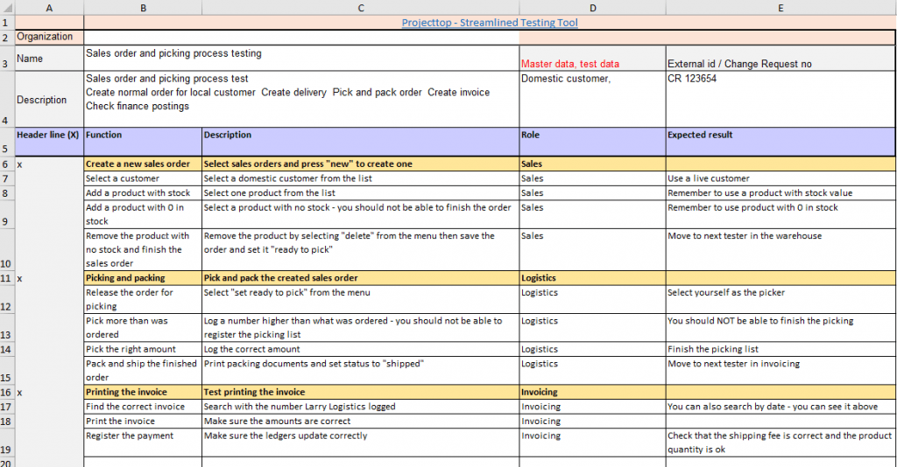Viewport: 897px width, 467px height.
Task: Click 'Pick more than was ordered' cell
Action: coord(143,328)
